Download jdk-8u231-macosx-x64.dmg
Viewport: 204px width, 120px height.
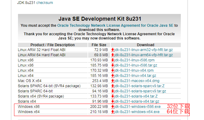[137, 81]
